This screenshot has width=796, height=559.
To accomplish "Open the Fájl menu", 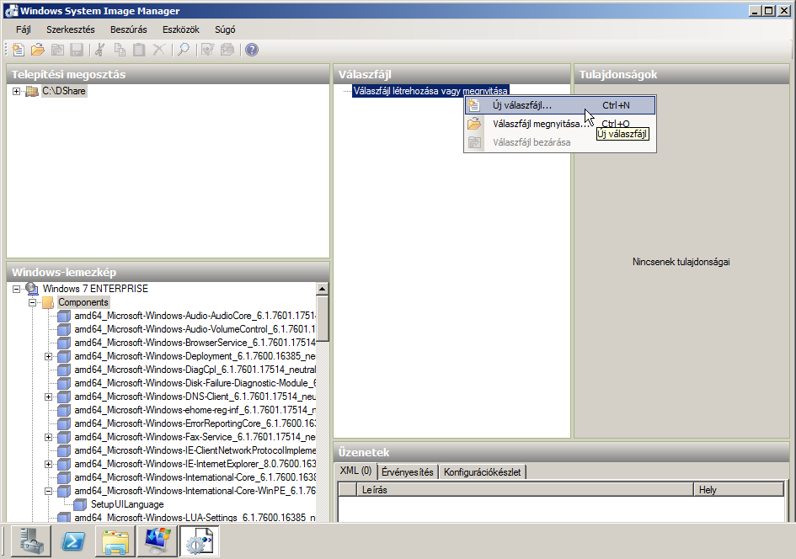I will (x=24, y=29).
